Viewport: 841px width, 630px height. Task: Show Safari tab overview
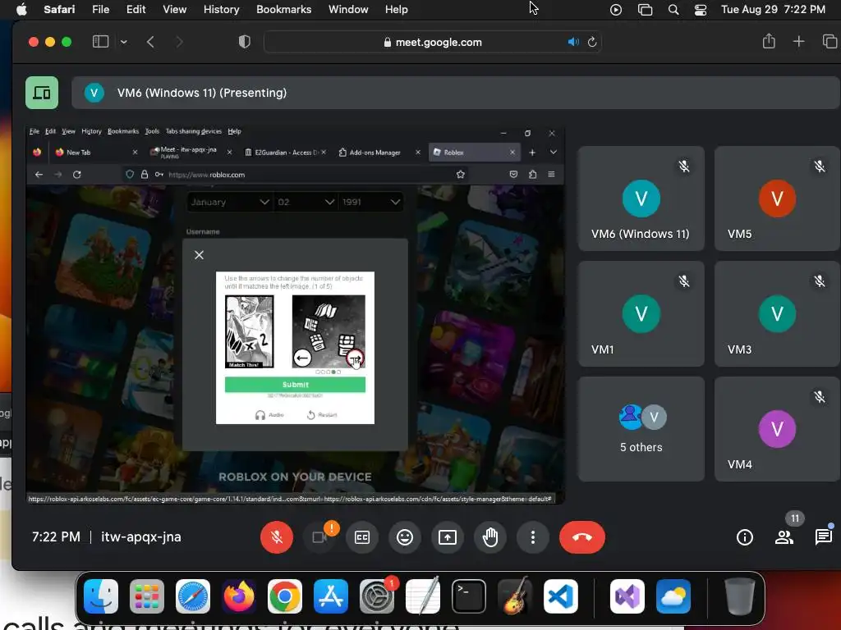(x=830, y=41)
